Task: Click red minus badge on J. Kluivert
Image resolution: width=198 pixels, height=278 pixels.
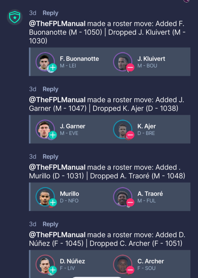Action: [130, 68]
